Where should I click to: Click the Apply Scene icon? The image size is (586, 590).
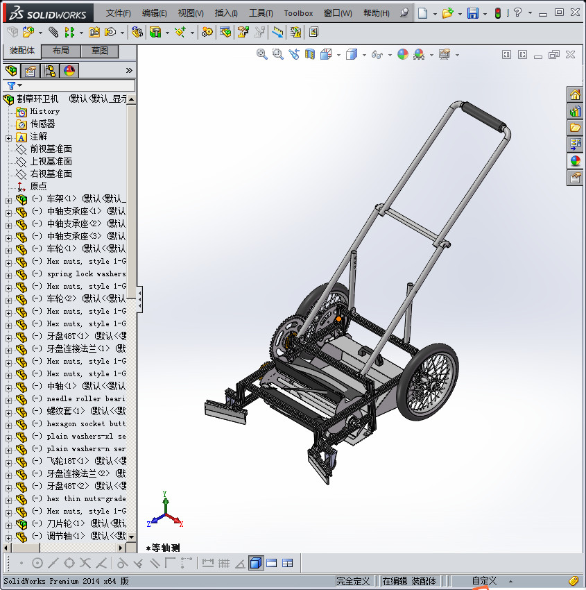point(419,55)
